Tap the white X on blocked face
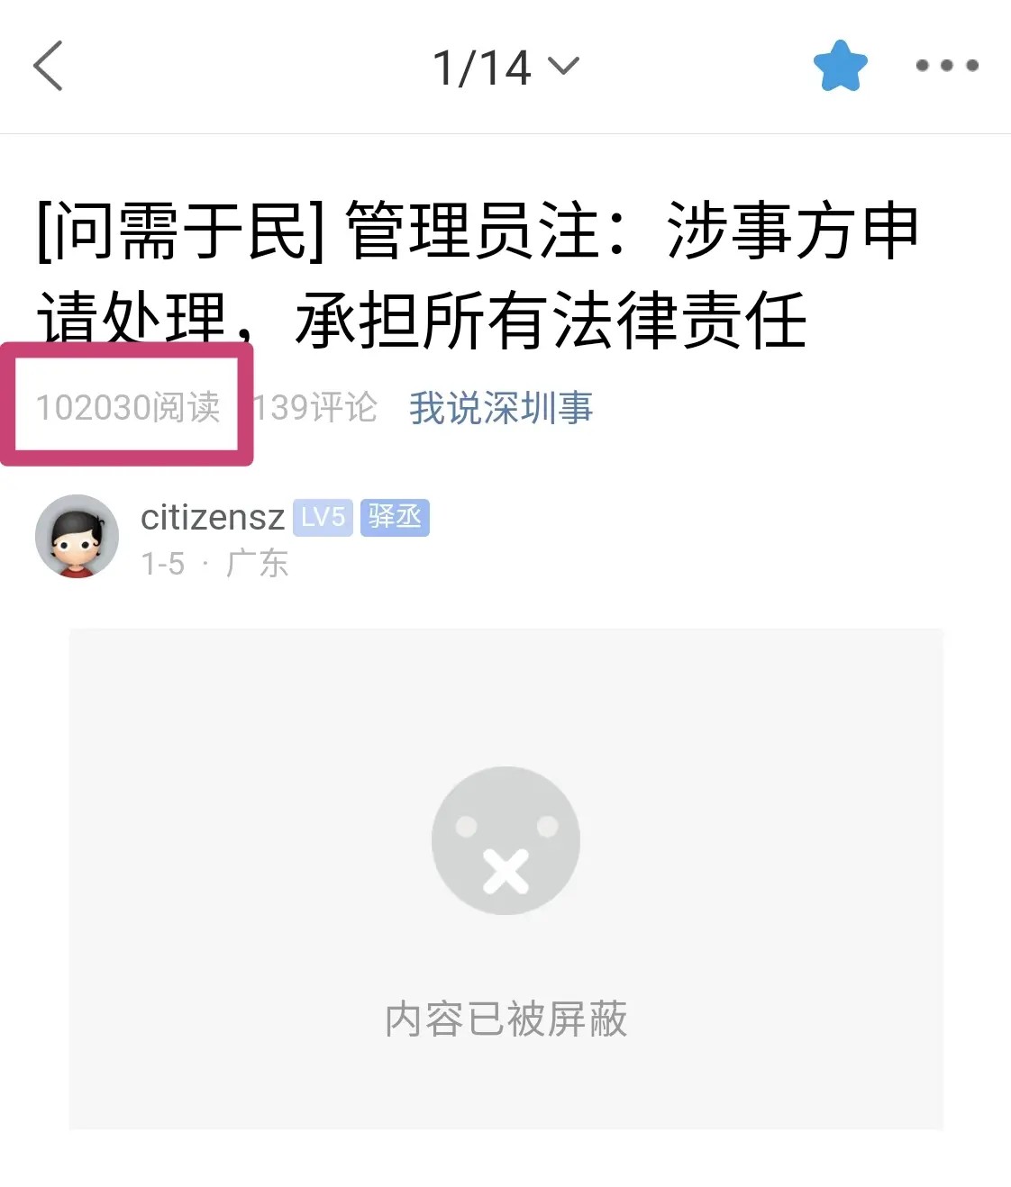Viewport: 1011px width, 1187px height. tap(505, 872)
